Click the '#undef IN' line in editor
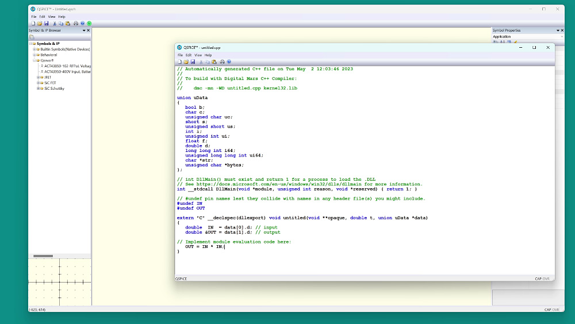The width and height of the screenshot is (575, 324). coord(190,203)
